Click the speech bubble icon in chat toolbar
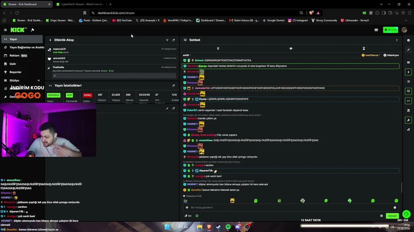 (291, 48)
